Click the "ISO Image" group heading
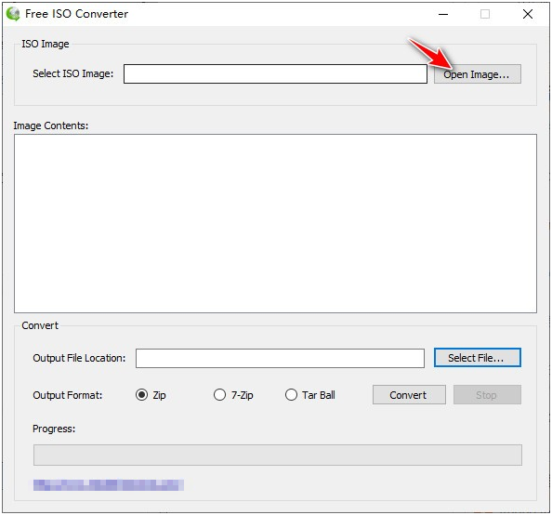 coord(46,44)
